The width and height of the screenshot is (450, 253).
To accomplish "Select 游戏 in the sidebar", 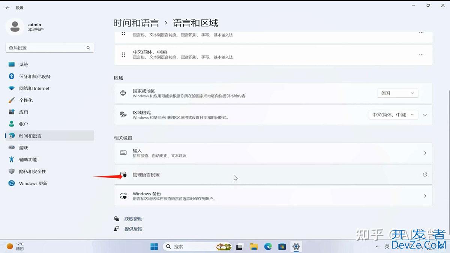I will [49, 147].
